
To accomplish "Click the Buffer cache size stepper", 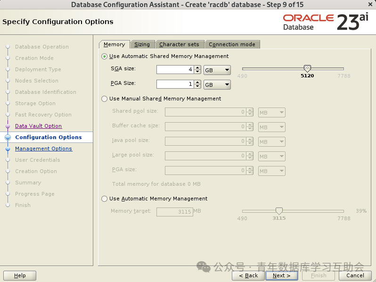I will (250, 127).
